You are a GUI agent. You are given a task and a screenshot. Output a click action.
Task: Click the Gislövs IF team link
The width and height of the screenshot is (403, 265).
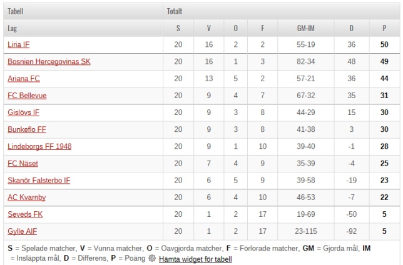coord(23,112)
